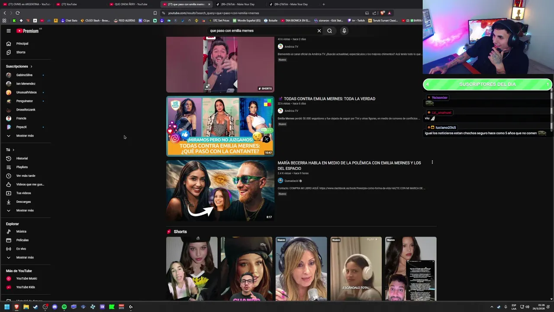Screen dimensions: 554x312
Task: Open Penguinator subscription channel
Action: 25,101
